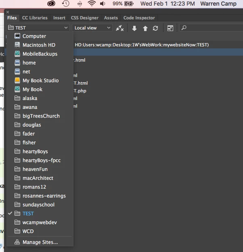The height and width of the screenshot is (252, 243).
Task: Select the heartyBoys-fpcc site
Action: 40,160
